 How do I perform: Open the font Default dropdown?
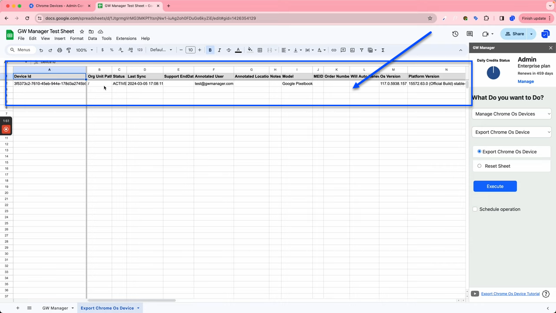[161, 50]
